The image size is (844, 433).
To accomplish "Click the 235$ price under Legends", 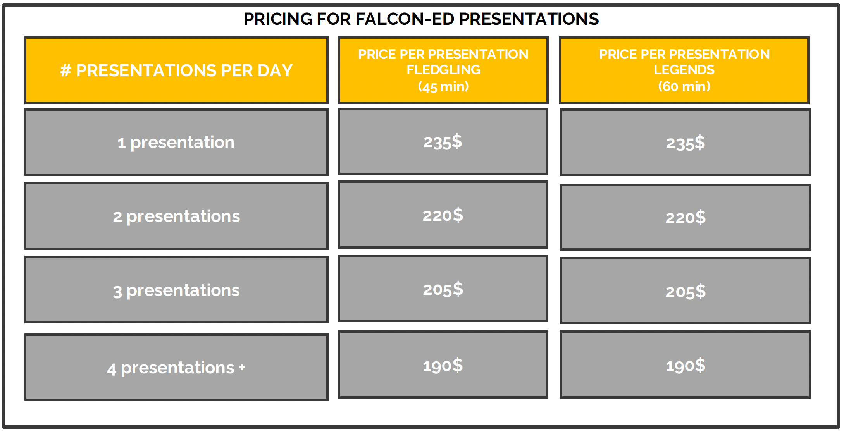I will (x=685, y=143).
